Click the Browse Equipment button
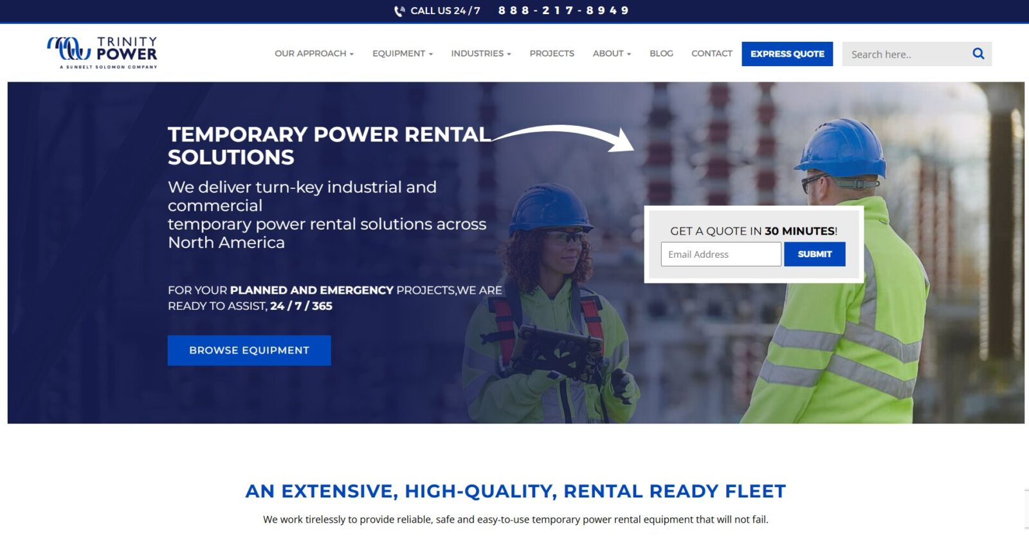 point(249,350)
